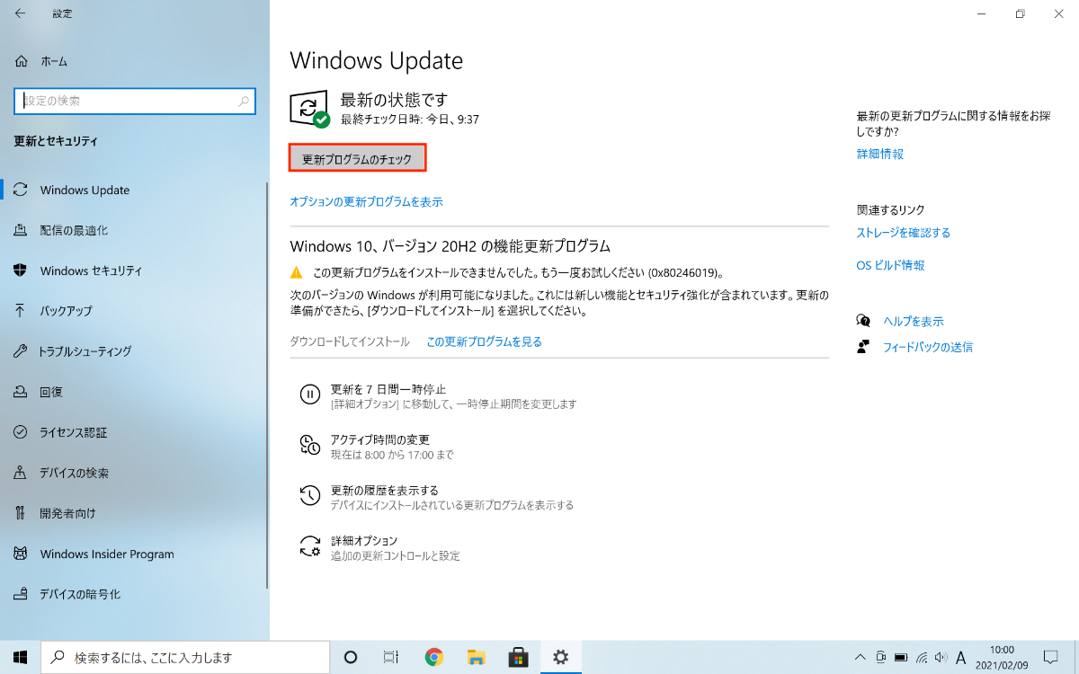This screenshot has height=674, width=1079.
Task: Click the 更新プログラムのチェック button
Action: click(357, 158)
